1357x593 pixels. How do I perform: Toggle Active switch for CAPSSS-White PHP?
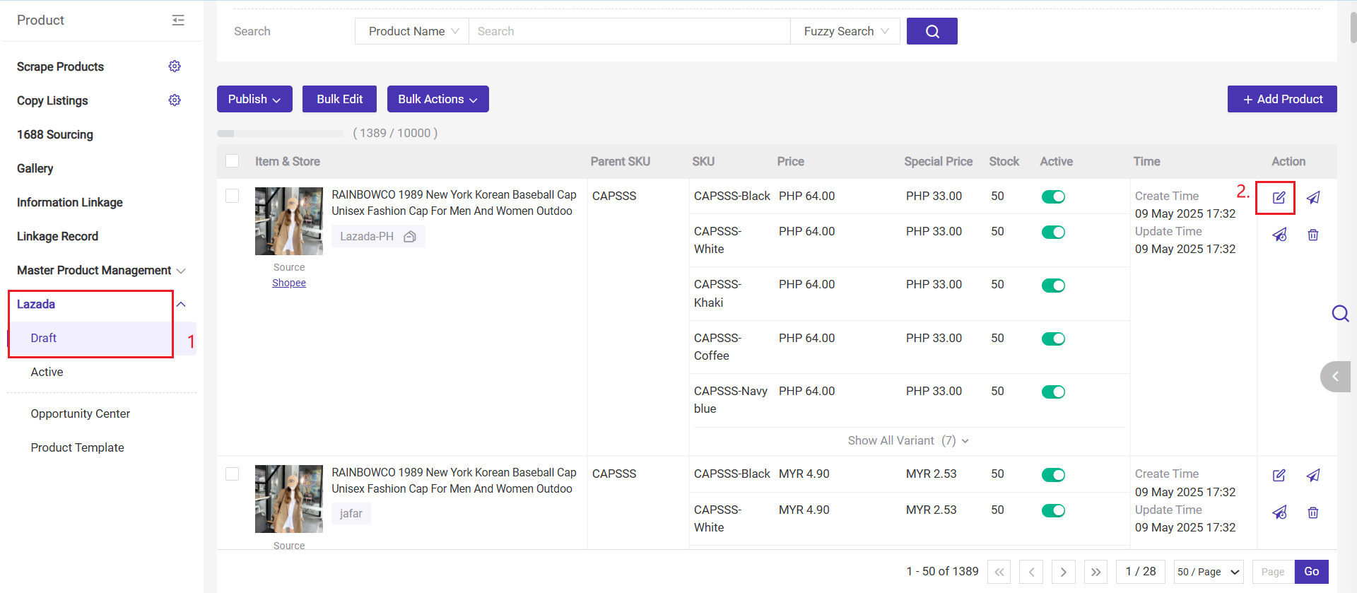[1053, 232]
